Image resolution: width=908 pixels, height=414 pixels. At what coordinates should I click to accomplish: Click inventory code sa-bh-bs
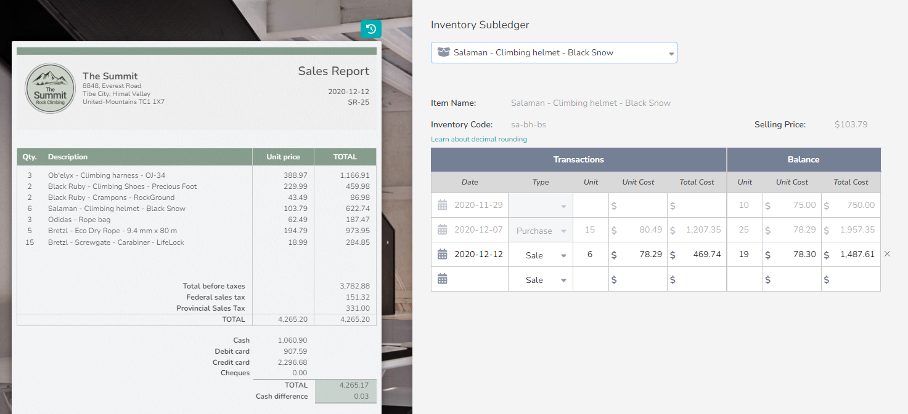(528, 124)
